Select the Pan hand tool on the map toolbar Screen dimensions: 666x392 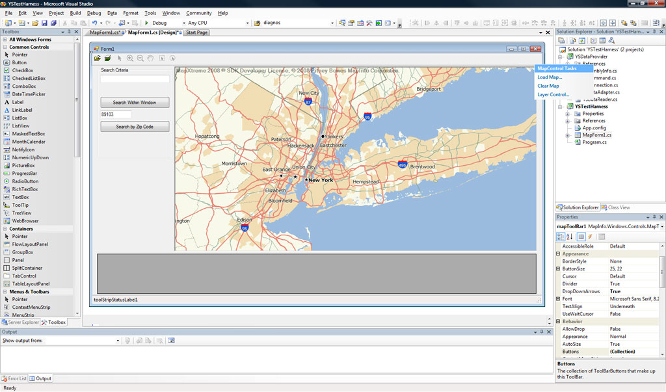pyautogui.click(x=150, y=59)
